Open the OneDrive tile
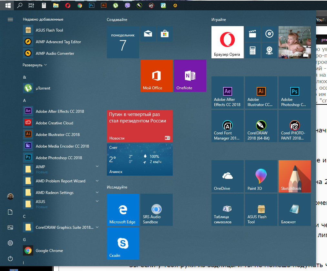This screenshot has width=327, height=271. (227, 176)
